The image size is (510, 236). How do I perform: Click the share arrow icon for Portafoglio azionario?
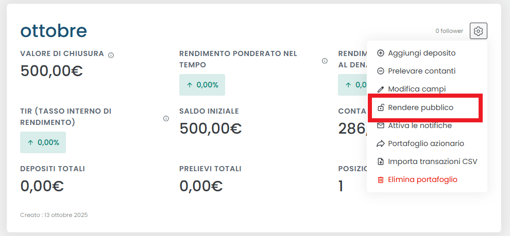(381, 143)
